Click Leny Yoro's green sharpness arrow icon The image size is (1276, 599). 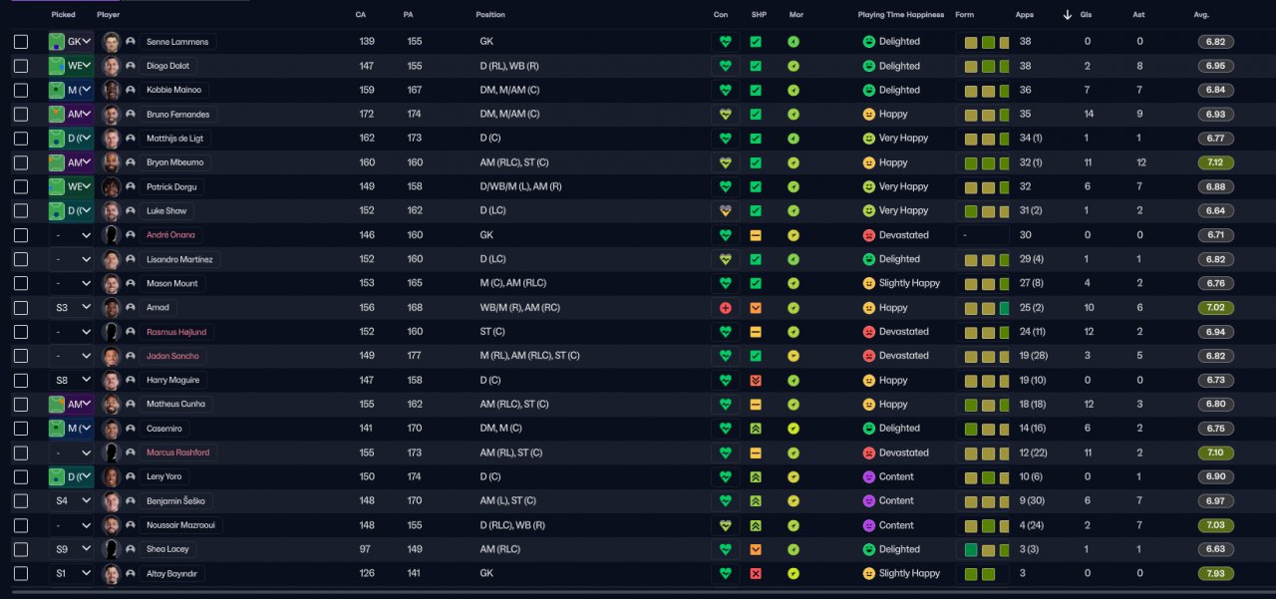click(x=756, y=476)
